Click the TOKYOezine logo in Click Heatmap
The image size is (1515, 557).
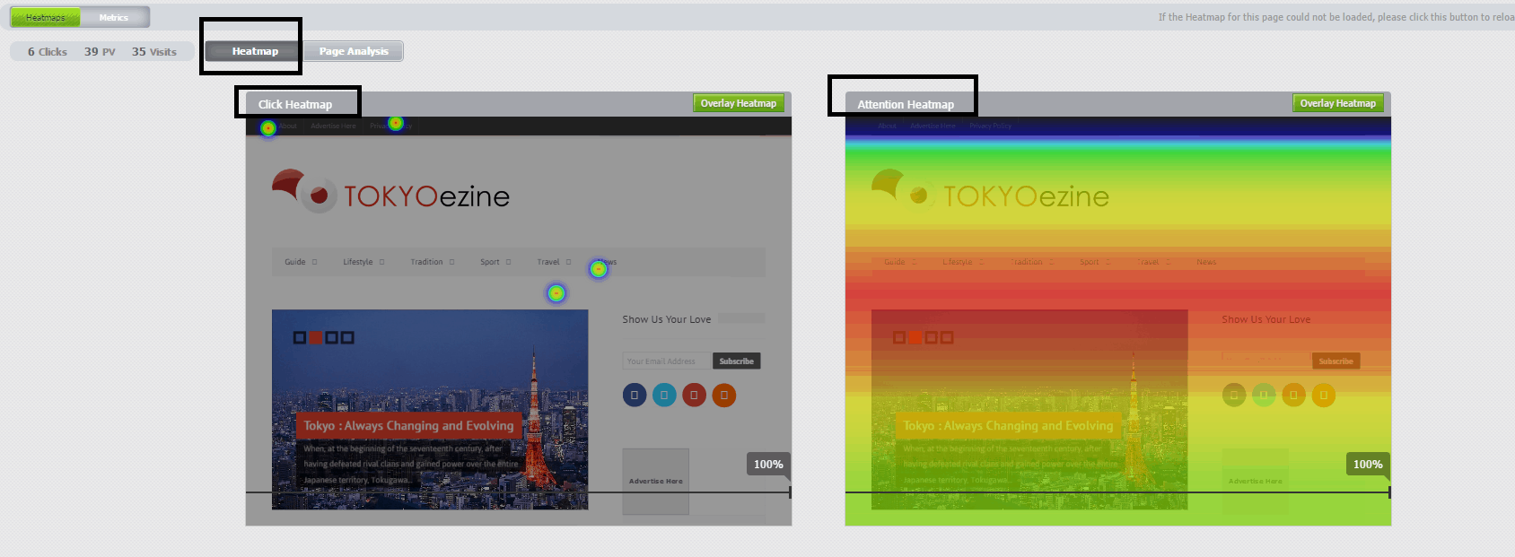coord(391,192)
